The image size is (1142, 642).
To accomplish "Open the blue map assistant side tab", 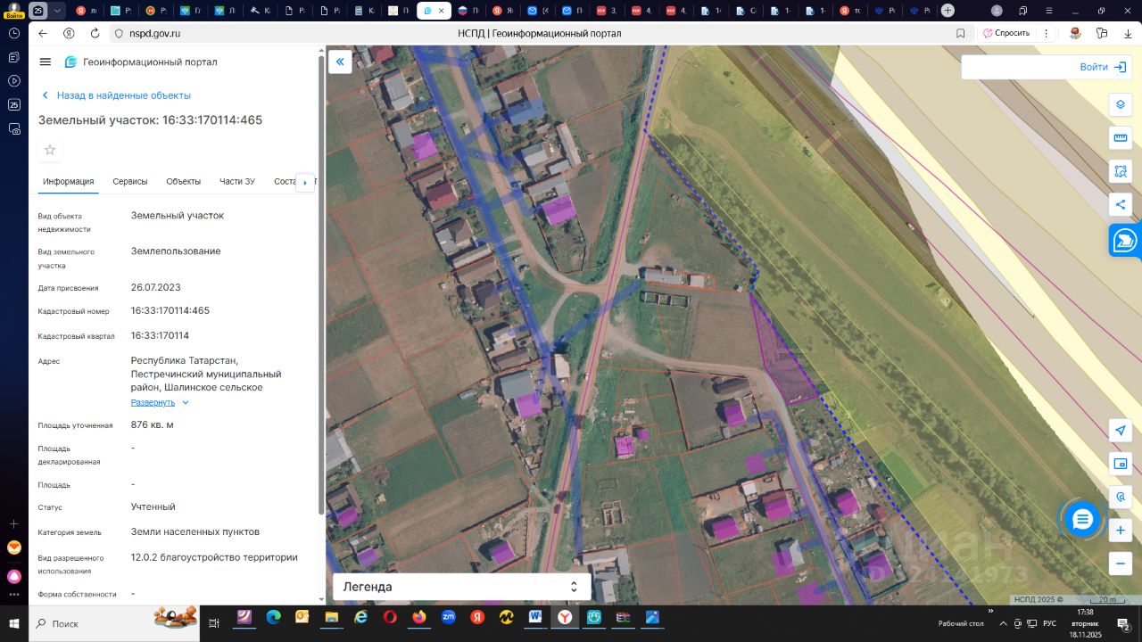I will pyautogui.click(x=1125, y=240).
